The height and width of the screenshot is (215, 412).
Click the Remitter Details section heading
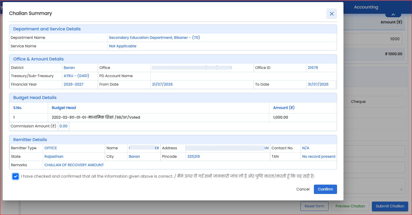click(30, 140)
